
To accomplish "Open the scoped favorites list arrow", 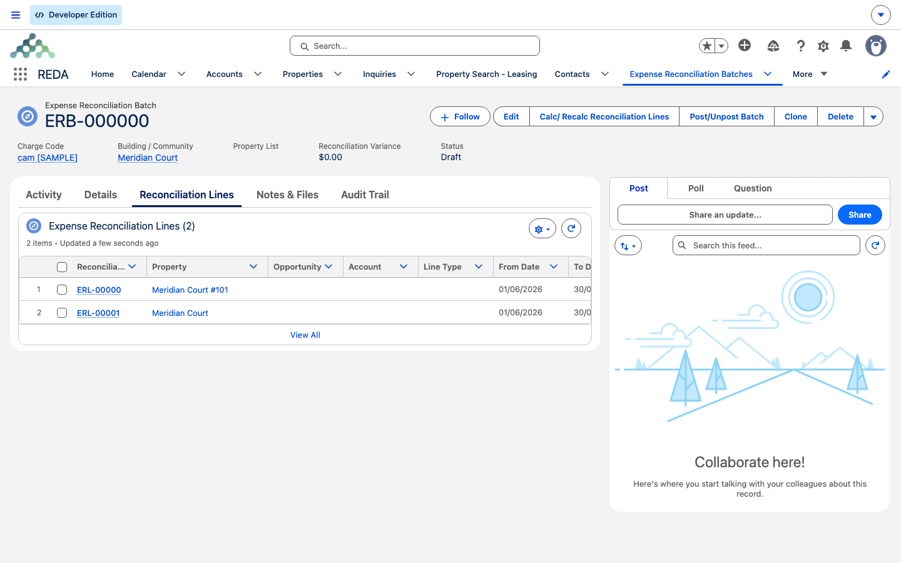I will 721,46.
